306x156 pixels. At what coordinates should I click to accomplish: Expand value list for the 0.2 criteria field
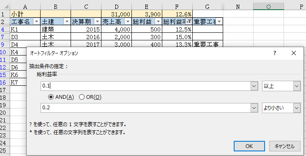[254, 108]
